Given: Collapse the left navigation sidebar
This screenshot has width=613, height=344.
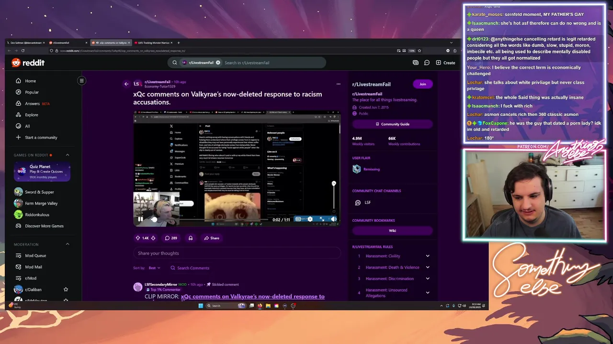Looking at the screenshot, I should [81, 81].
